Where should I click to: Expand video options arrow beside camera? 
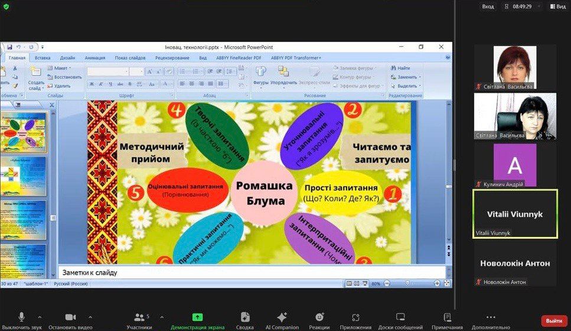[x=90, y=316]
